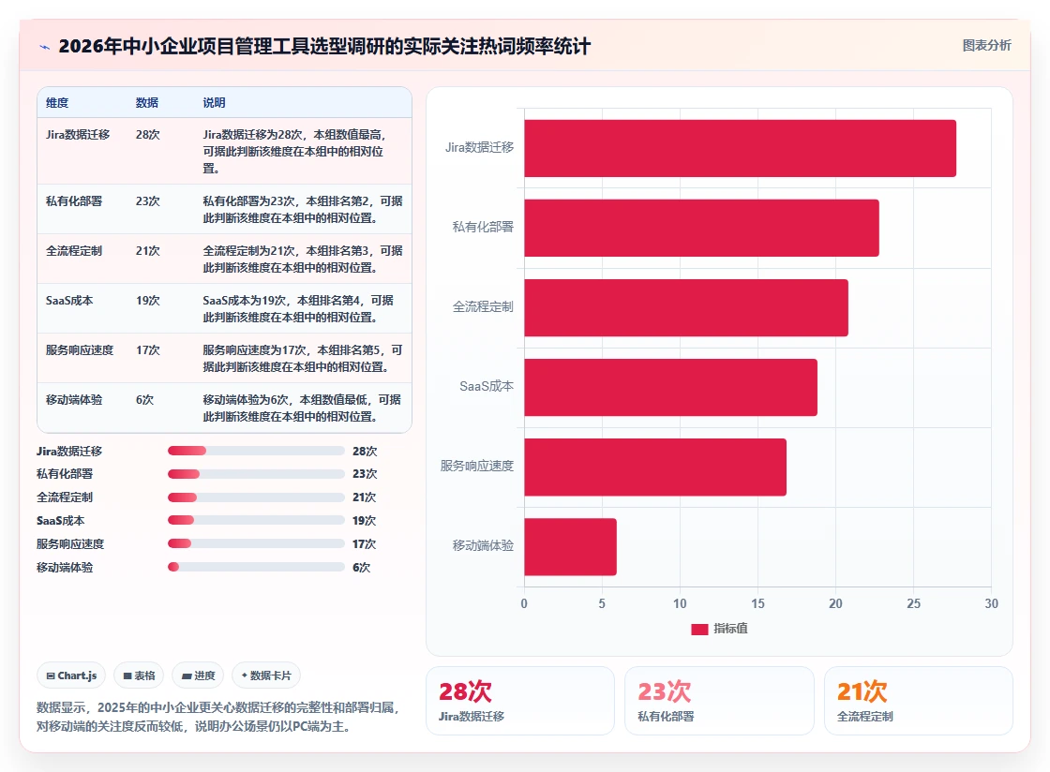
Task: Click the x-axis tick label 30
Action: coord(991,603)
